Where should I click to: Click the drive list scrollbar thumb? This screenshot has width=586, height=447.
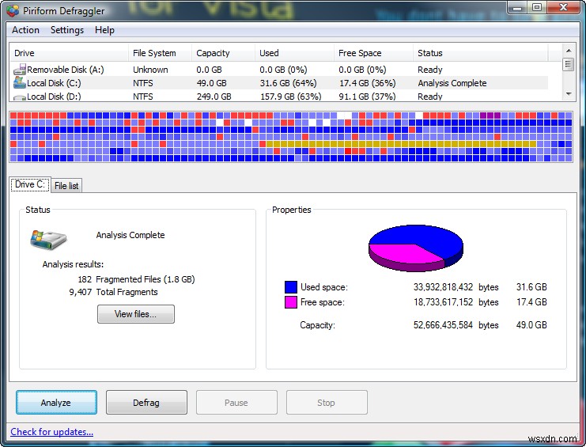tap(569, 64)
